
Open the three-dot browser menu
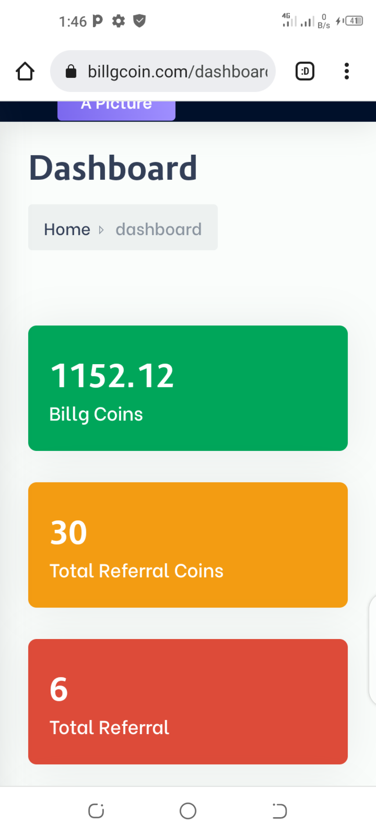tap(346, 71)
